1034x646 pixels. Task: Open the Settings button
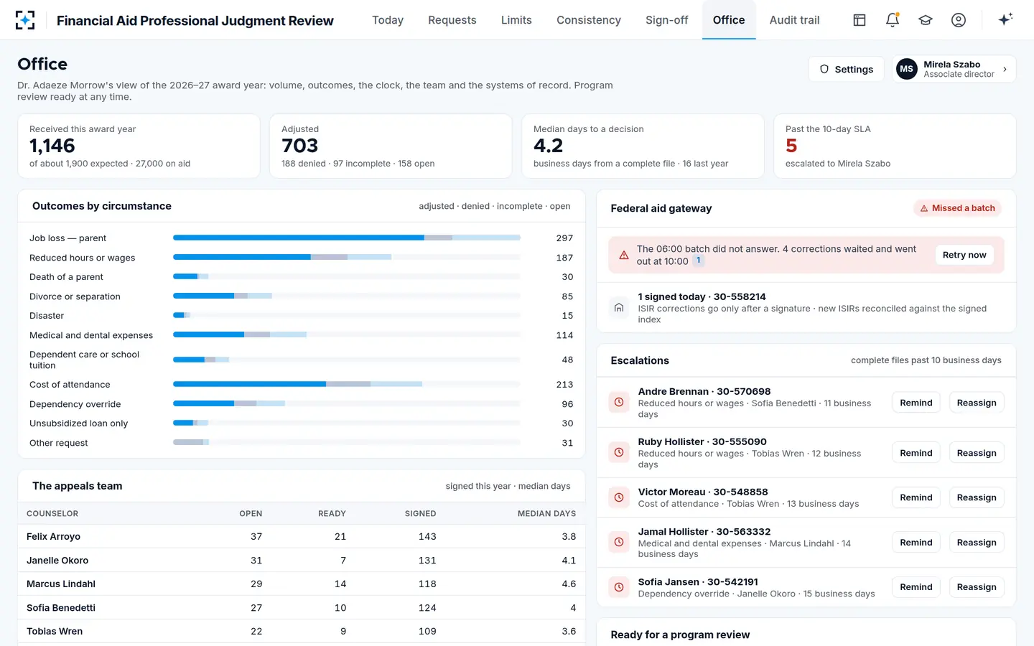point(847,70)
